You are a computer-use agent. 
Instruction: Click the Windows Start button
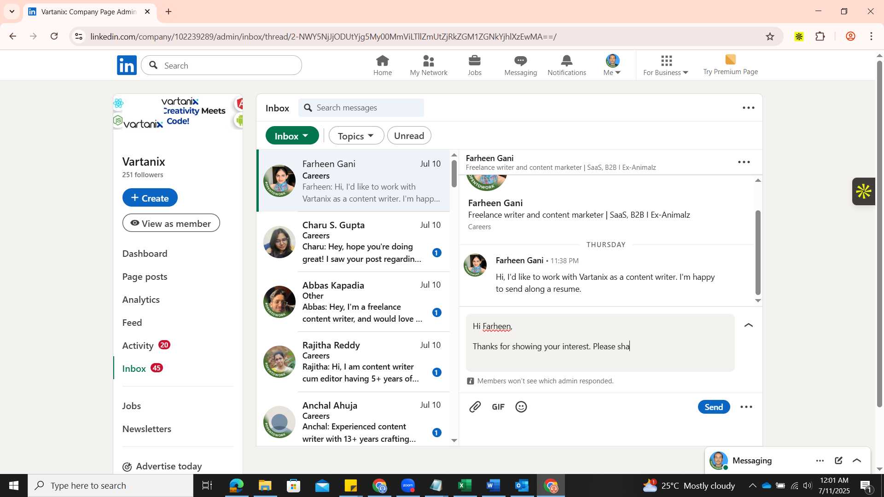(x=14, y=485)
